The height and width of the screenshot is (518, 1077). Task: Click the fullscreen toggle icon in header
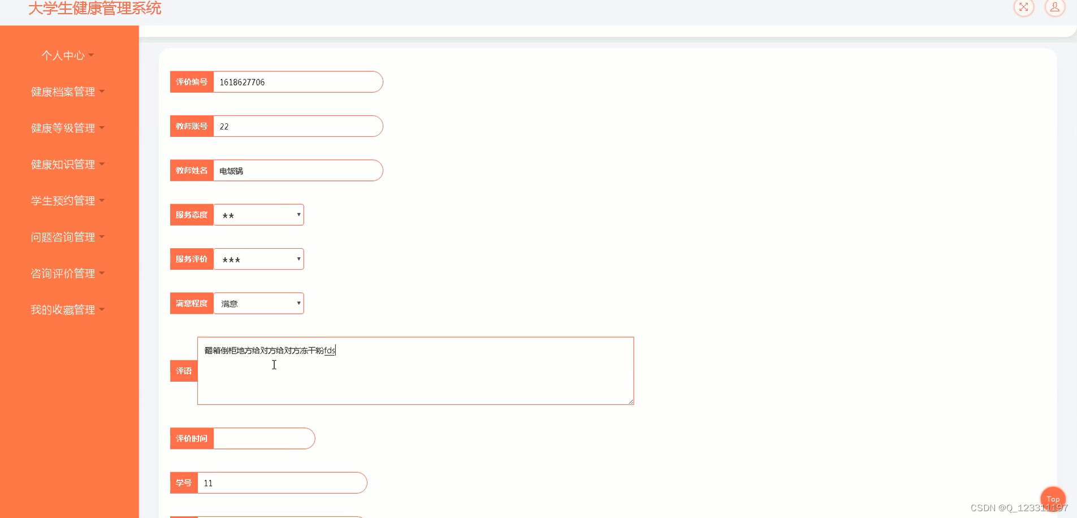click(1023, 7)
